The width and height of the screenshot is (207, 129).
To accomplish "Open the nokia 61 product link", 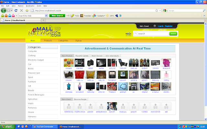I will 123,80.
